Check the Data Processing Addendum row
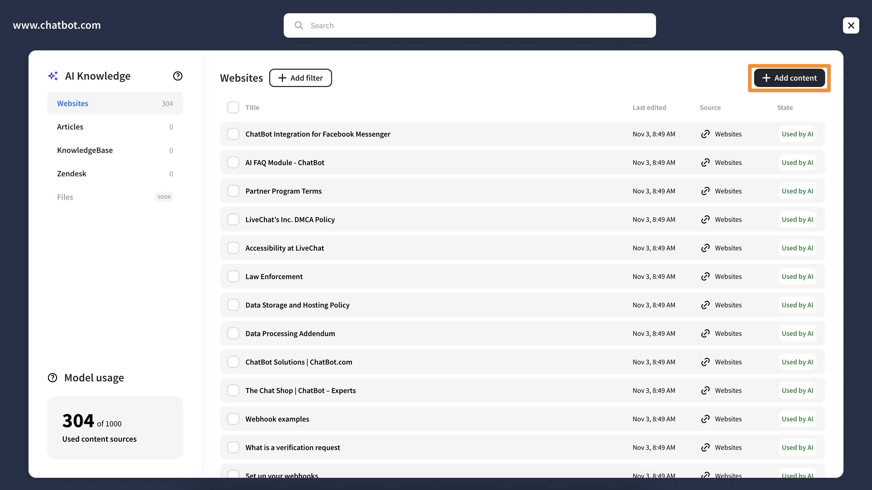Viewport: 872px width, 490px height. [233, 334]
